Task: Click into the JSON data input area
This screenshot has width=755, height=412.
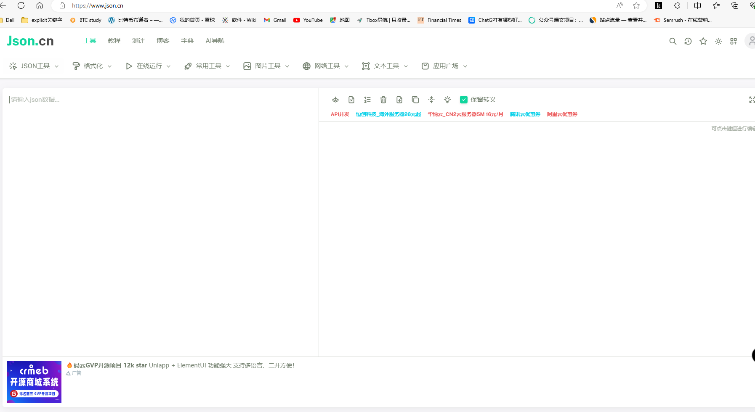Action: 160,222
